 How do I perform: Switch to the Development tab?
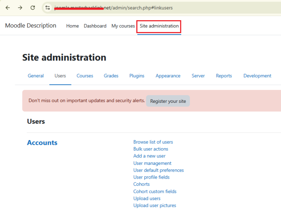(257, 76)
